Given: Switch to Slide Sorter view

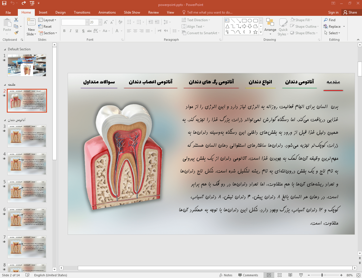Looking at the screenshot, I should (280, 275).
